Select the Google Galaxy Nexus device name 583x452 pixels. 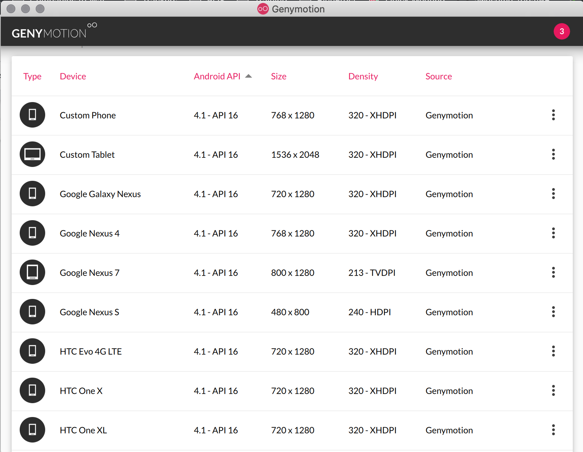100,194
